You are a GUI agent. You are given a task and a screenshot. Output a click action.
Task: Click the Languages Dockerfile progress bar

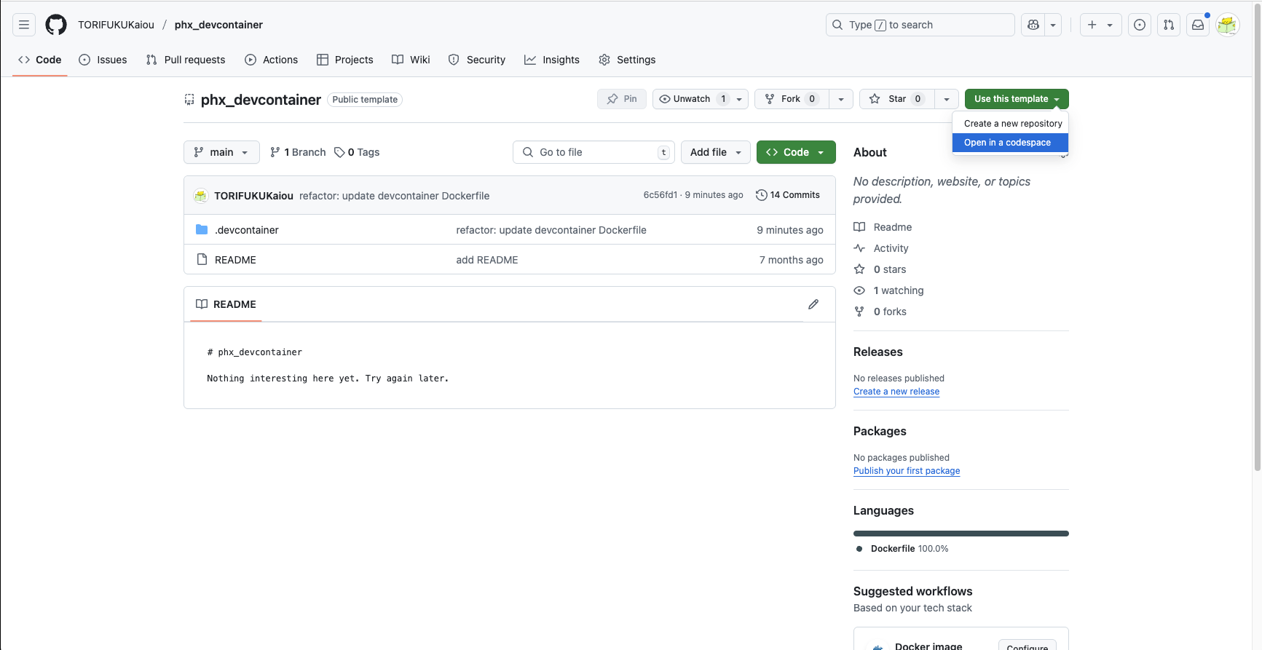tap(961, 534)
